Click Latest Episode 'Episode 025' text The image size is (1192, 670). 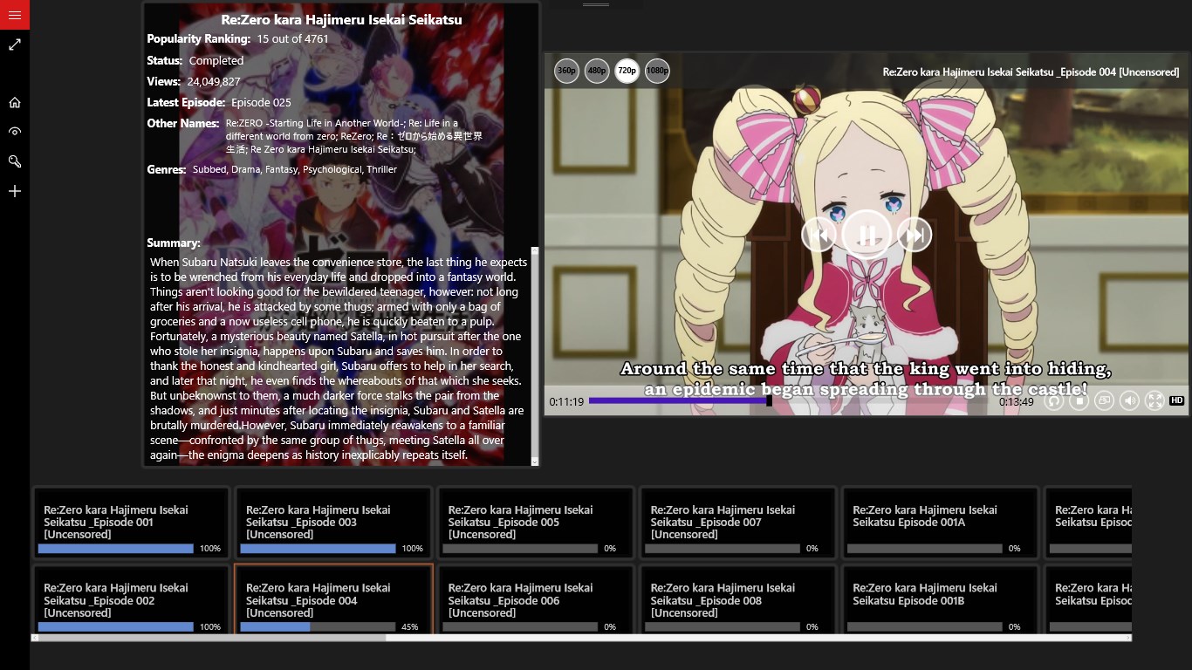click(261, 102)
